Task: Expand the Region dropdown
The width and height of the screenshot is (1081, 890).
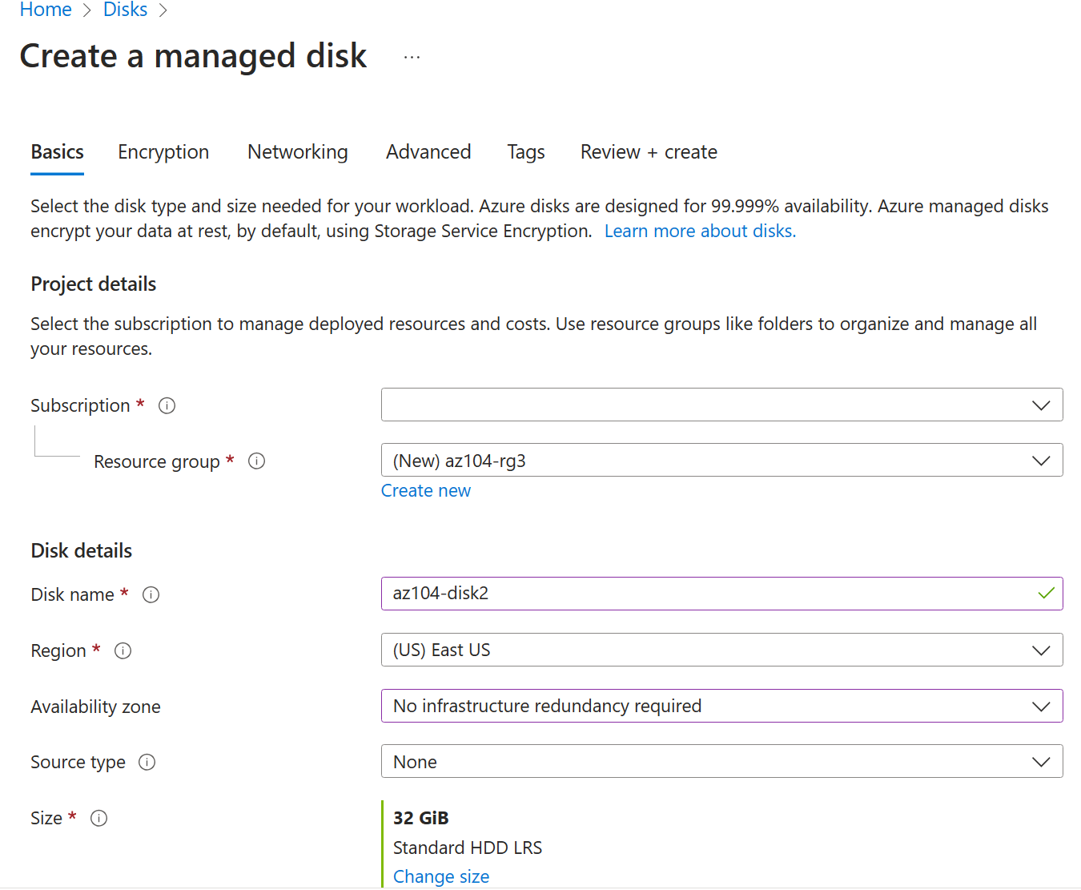Action: click(x=721, y=650)
